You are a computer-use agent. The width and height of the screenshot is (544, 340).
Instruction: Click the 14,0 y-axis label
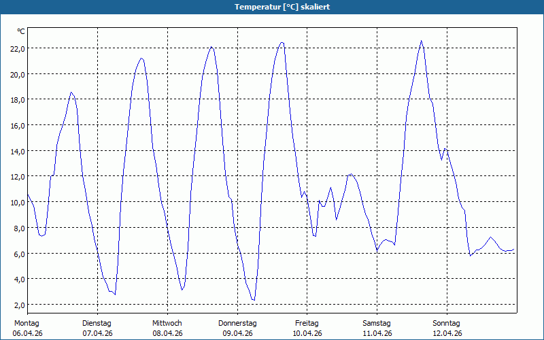click(x=18, y=151)
